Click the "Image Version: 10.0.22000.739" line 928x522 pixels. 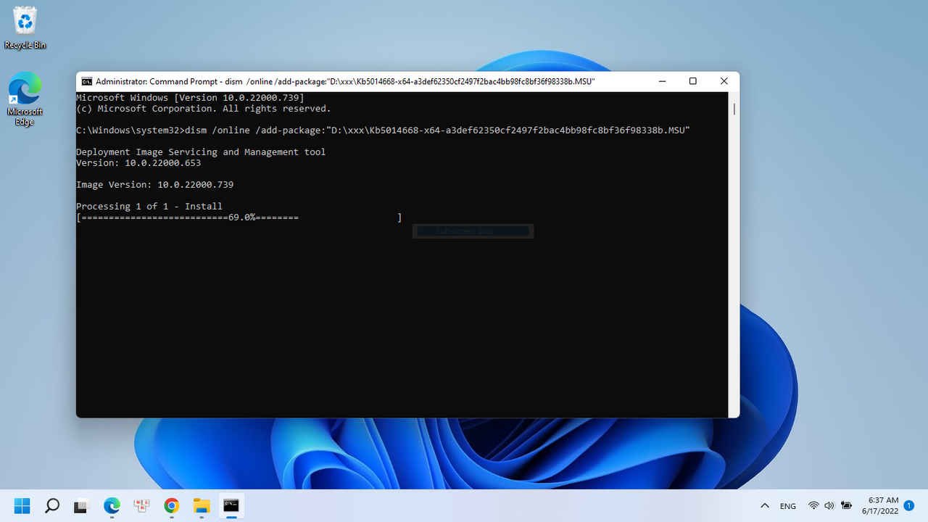coord(155,185)
